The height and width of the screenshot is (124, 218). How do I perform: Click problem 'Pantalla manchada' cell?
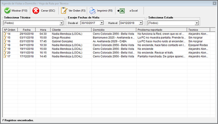161,56
